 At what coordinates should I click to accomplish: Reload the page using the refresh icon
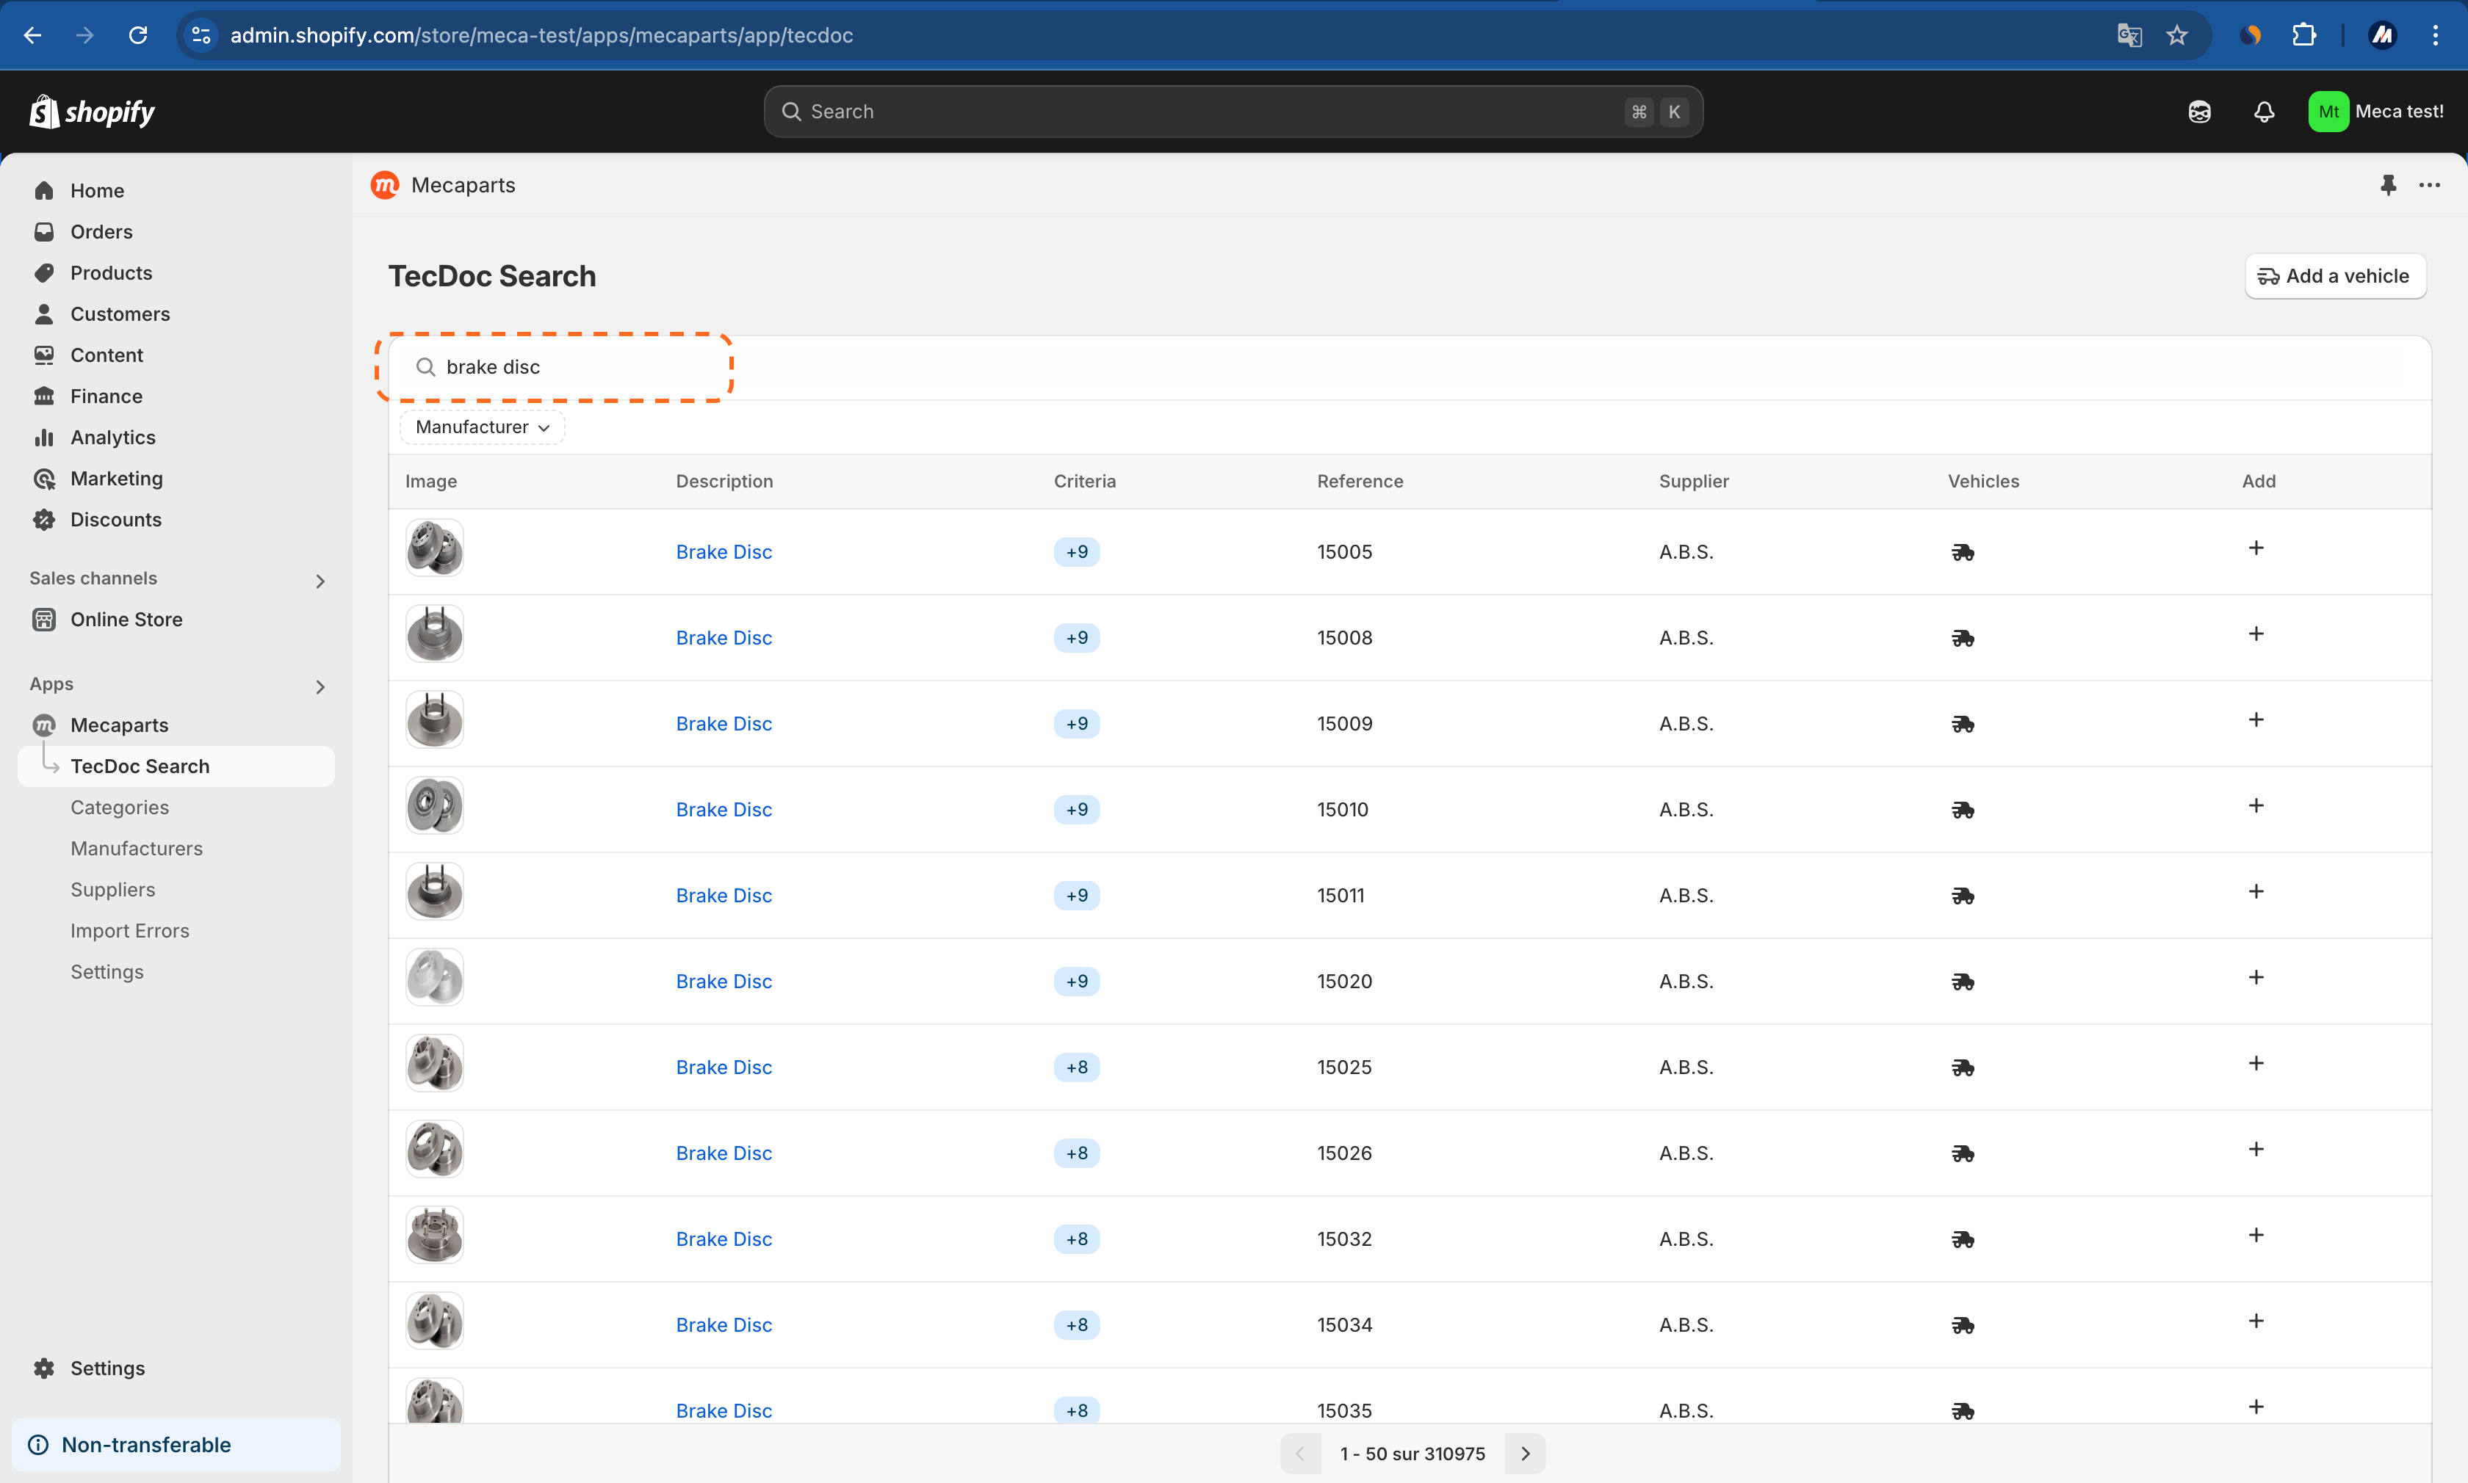[x=138, y=35]
